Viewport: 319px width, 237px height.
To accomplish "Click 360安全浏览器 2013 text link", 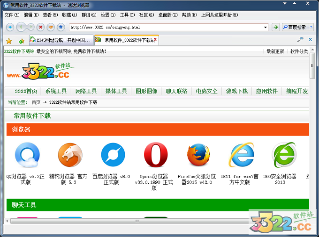I will coord(280,180).
